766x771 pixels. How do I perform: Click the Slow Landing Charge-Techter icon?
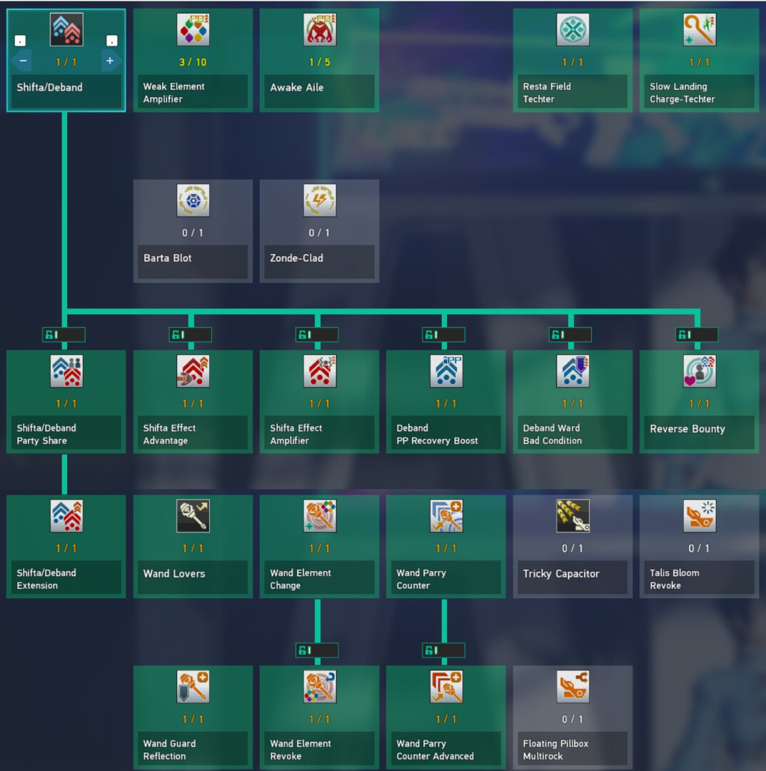click(699, 30)
